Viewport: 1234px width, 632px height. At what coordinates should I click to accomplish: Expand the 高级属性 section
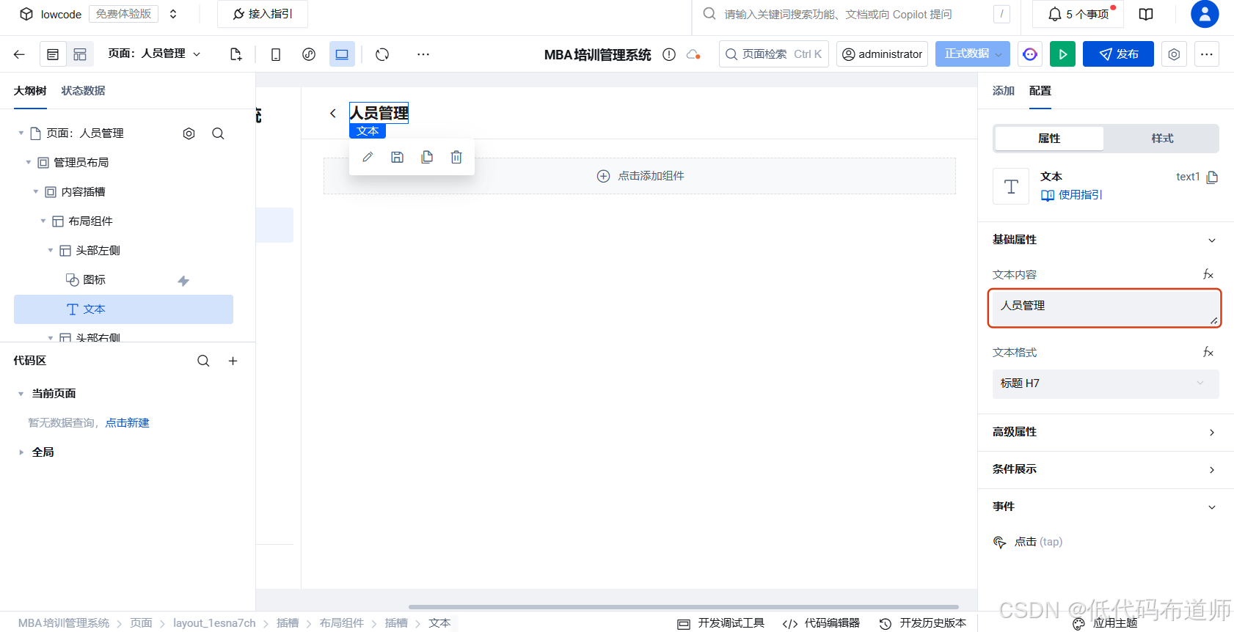(x=1106, y=432)
